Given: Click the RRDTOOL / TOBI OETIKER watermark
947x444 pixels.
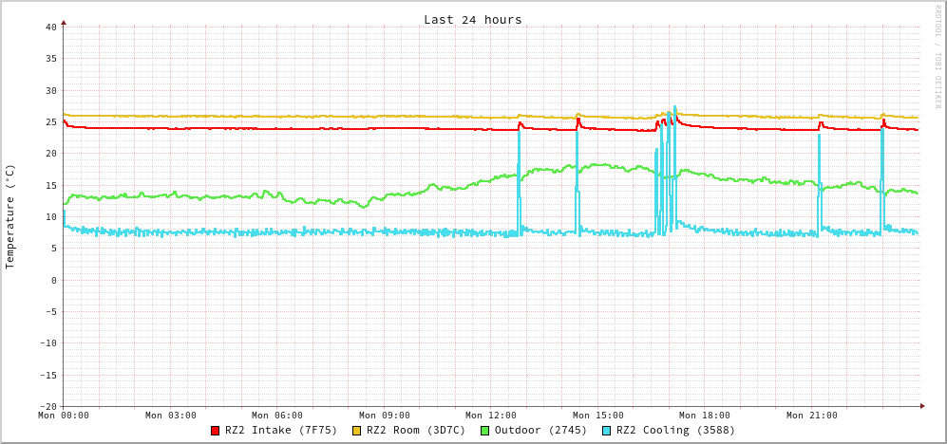Looking at the screenshot, I should (938, 57).
